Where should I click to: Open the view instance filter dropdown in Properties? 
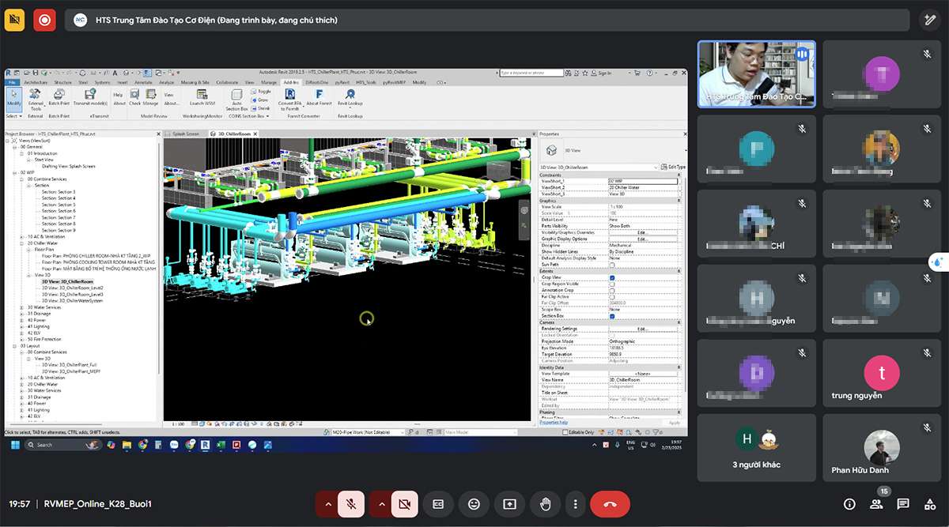tap(599, 167)
